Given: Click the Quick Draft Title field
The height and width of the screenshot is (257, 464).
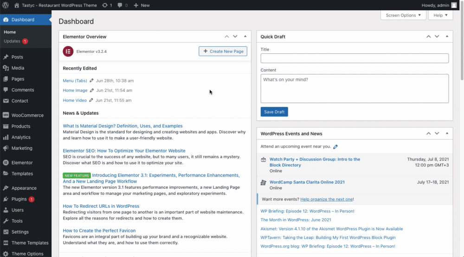Looking at the screenshot, I should 354,58.
